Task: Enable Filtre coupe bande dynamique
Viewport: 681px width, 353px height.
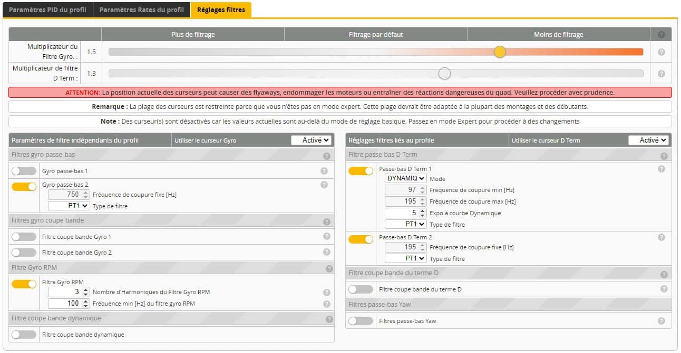Action: point(24,335)
